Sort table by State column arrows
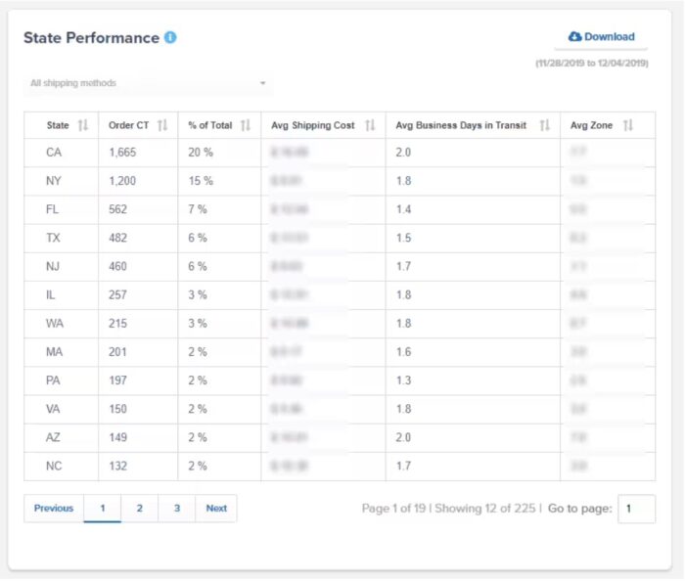Viewport: 685px width, 581px height. [83, 125]
